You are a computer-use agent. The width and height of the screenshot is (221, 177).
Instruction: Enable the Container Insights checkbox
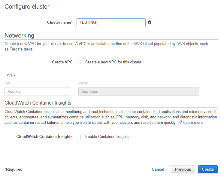click(x=79, y=137)
